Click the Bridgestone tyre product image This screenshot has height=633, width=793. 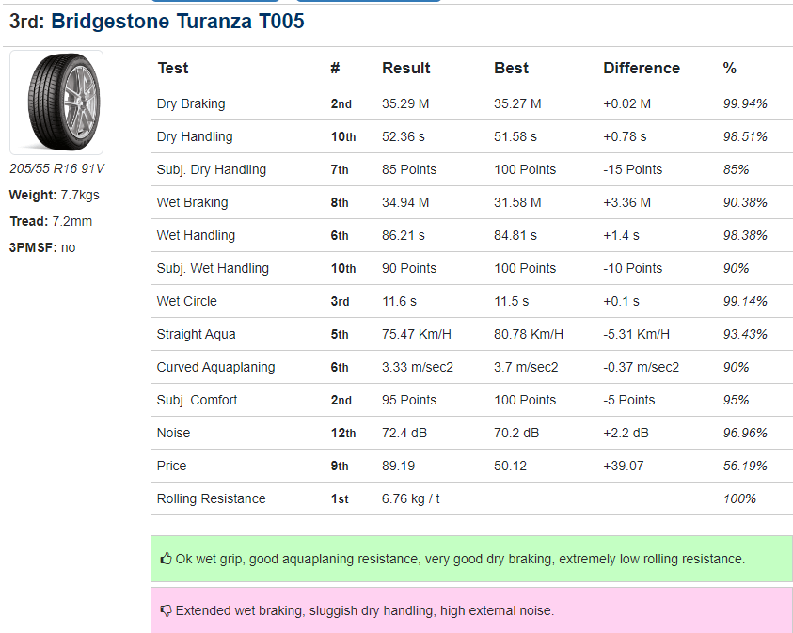coord(56,102)
